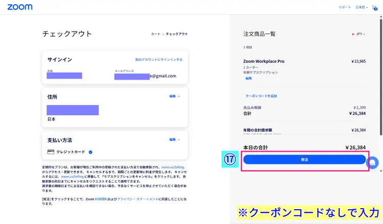Click the ¥23,985 product price
Screen dimensions: 383x224
point(358,61)
